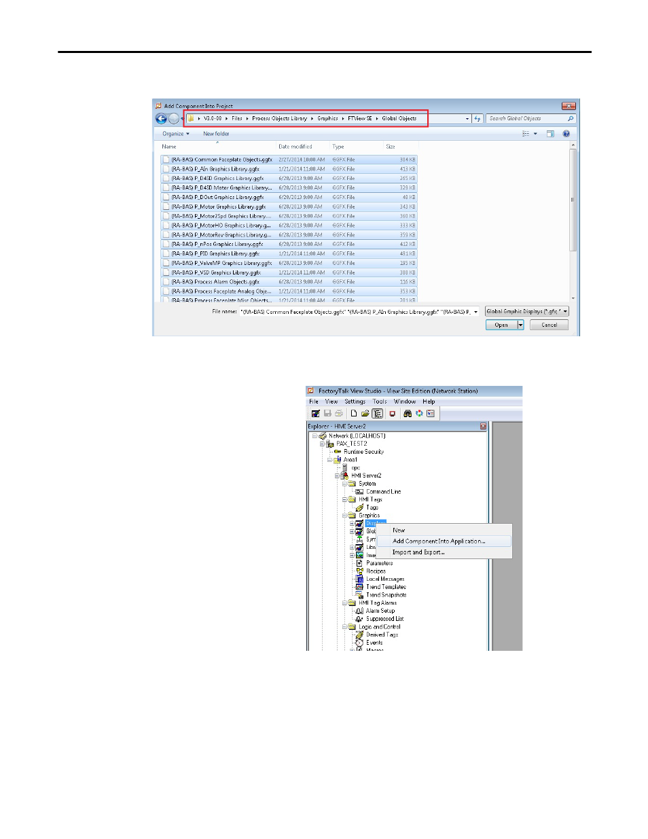Toggle the preview pane icon
The image size is (648, 839).
550,134
